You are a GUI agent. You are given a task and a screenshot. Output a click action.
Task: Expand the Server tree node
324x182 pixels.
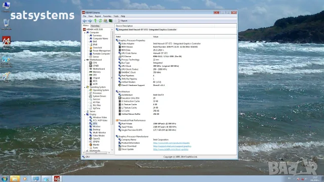click(85, 111)
